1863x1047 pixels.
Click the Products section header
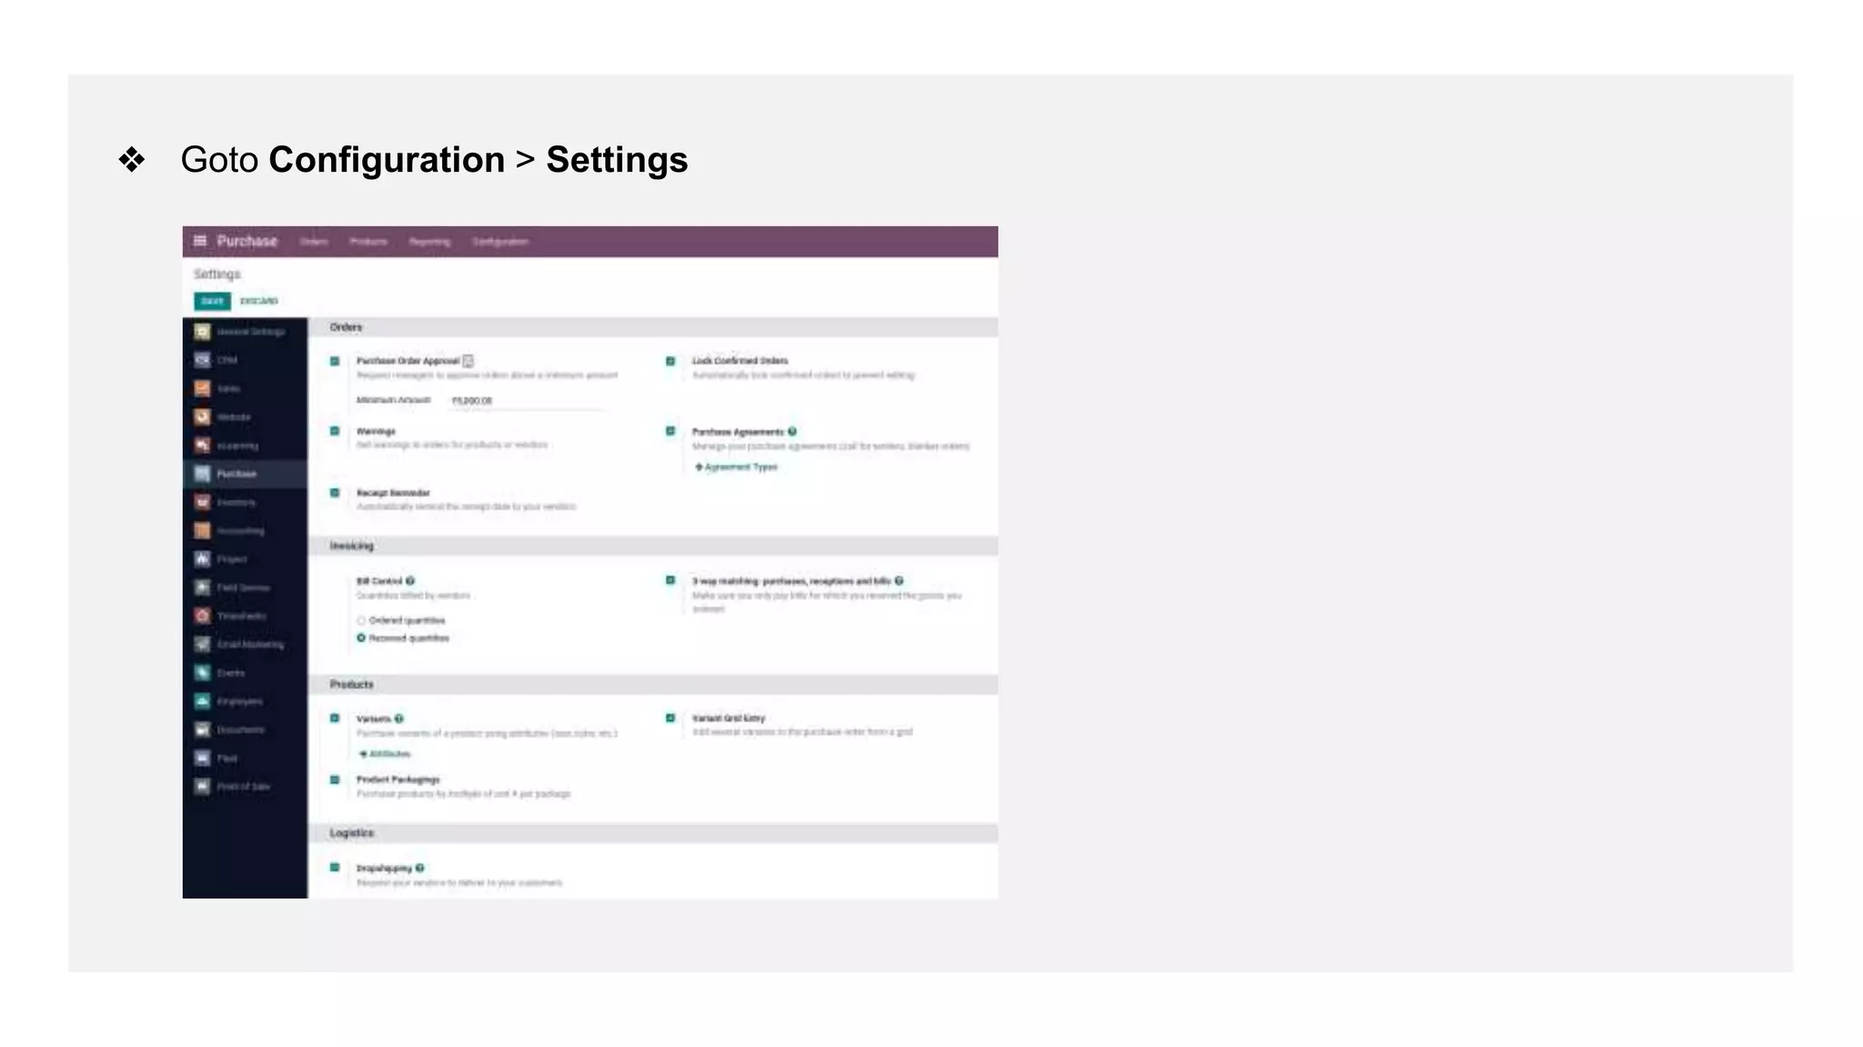351,684
